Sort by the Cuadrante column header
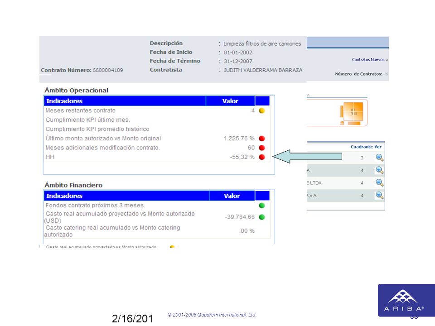Viewport: 435px width, 326px height. (x=362, y=147)
